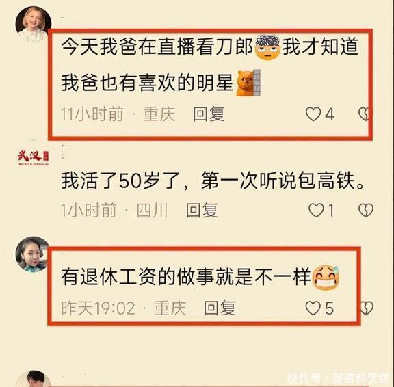This screenshot has height=387, width=394.
Task: Tap the sweating grin emoji after 不一样
Action: [x=326, y=277]
